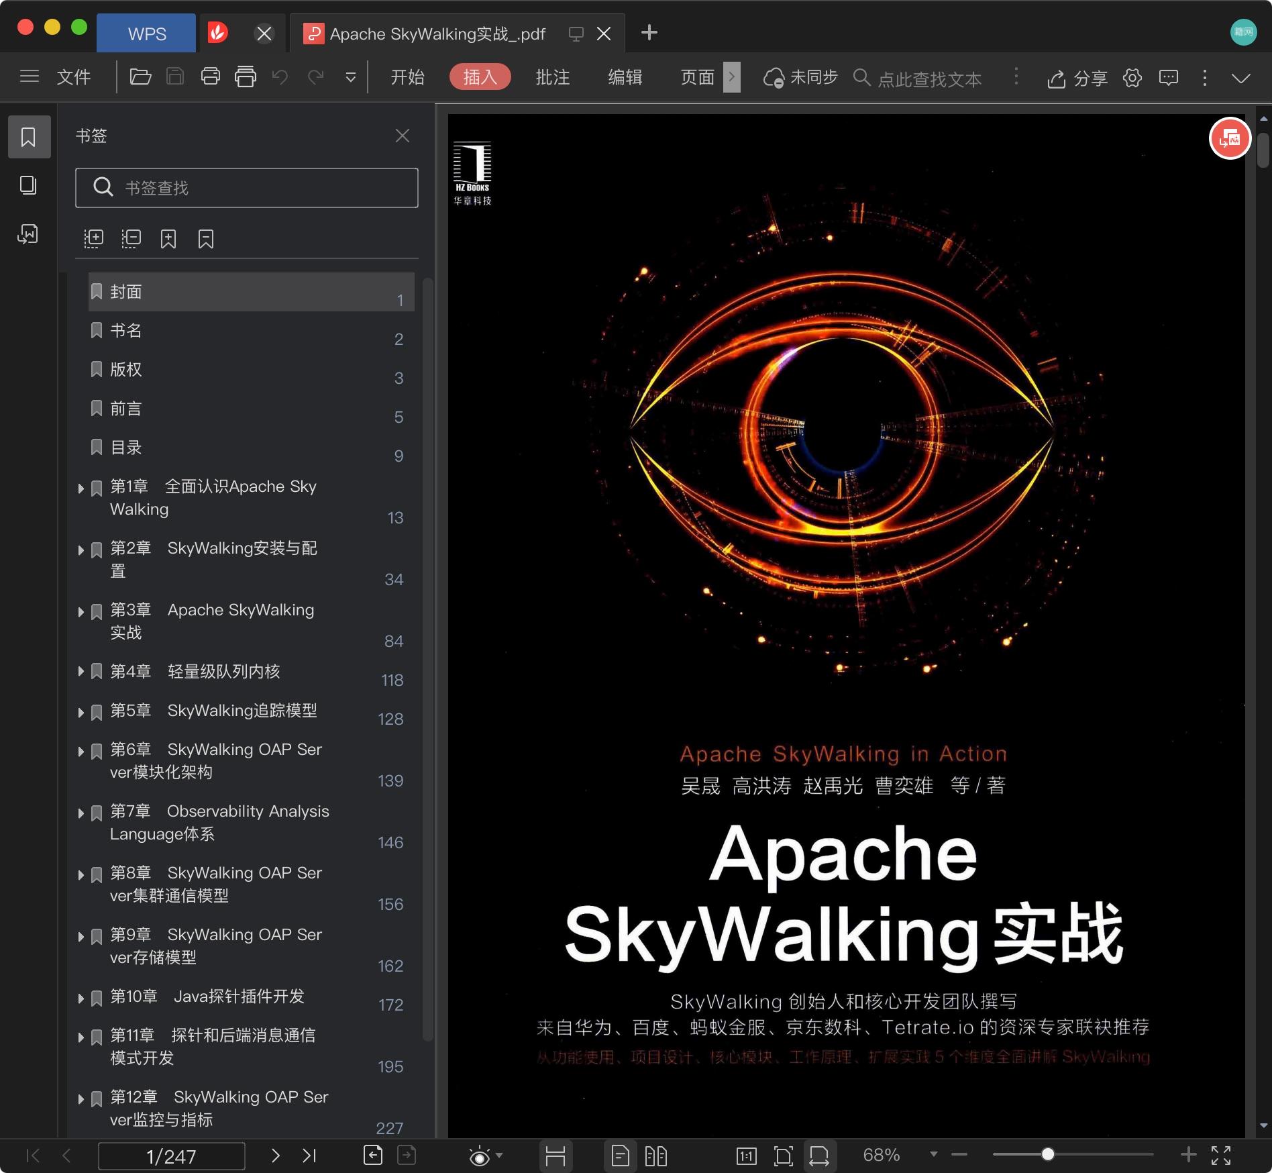
Task: Expand 第7章 Observability Analysis Language bookmark
Action: [x=81, y=813]
